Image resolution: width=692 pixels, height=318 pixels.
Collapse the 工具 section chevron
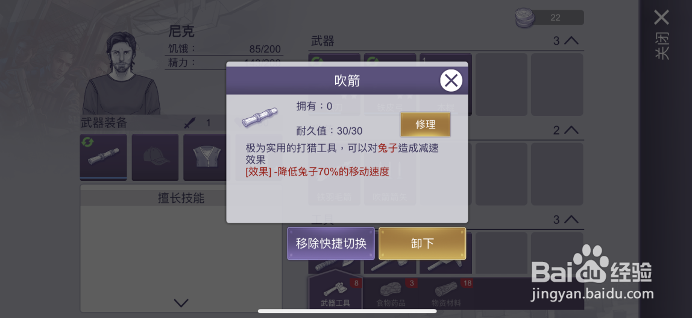[x=571, y=219]
